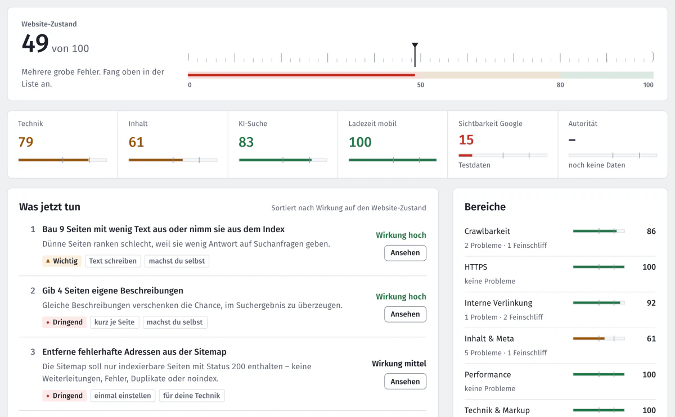Screen dimensions: 675x417
Task: Click the Website-Zustand red progress bar
Action: click(x=301, y=75)
